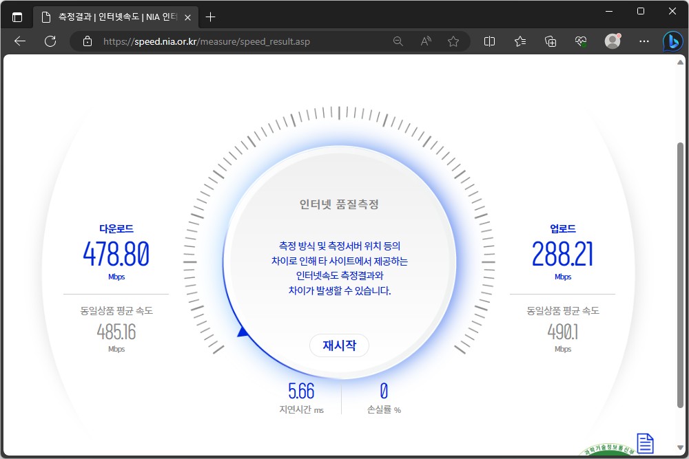
Task: Click the scrollbar up arrow
Action: (x=680, y=63)
